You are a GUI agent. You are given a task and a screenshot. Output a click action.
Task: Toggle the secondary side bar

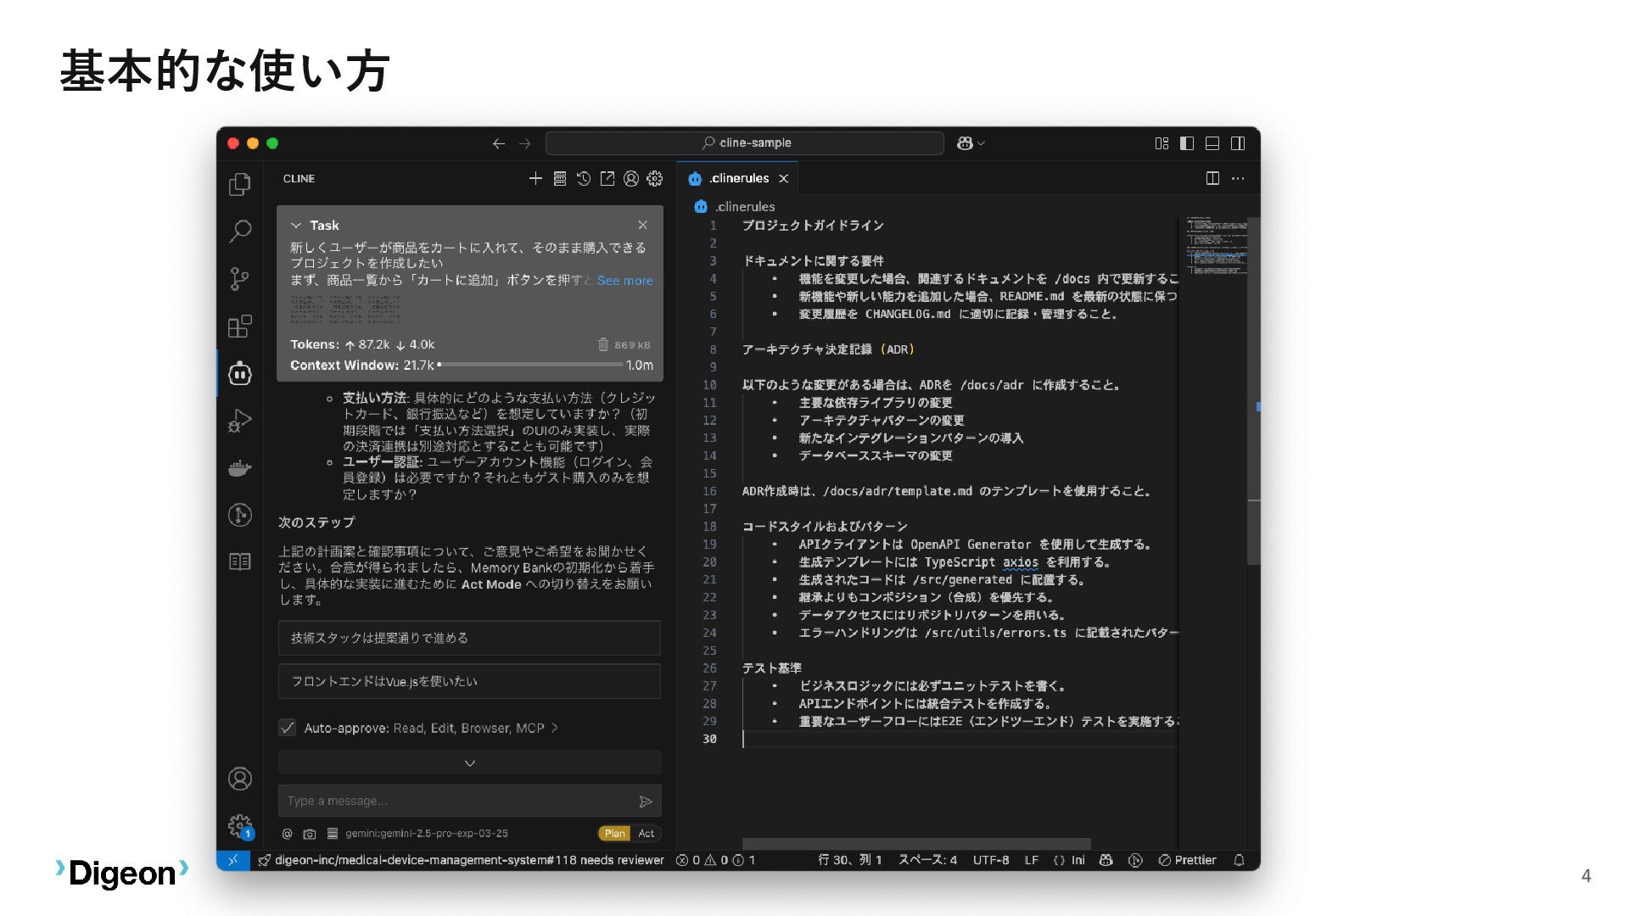pos(1238,143)
